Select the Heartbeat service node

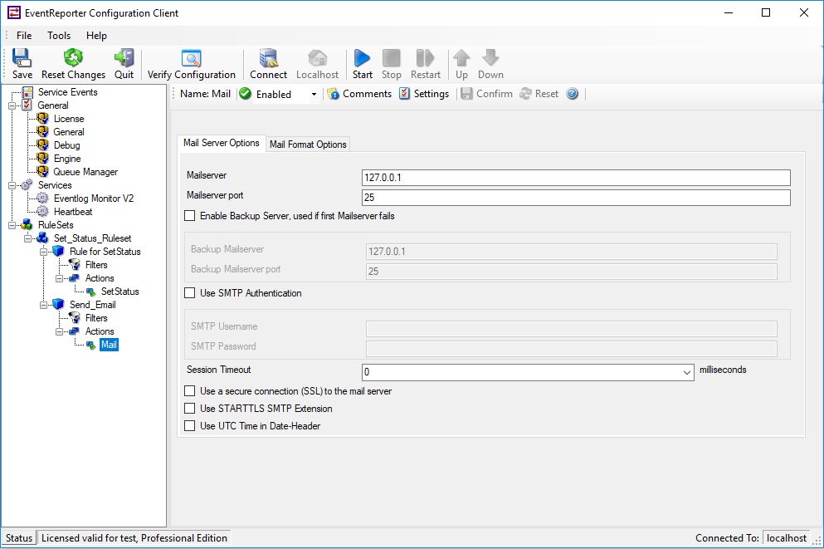[72, 212]
